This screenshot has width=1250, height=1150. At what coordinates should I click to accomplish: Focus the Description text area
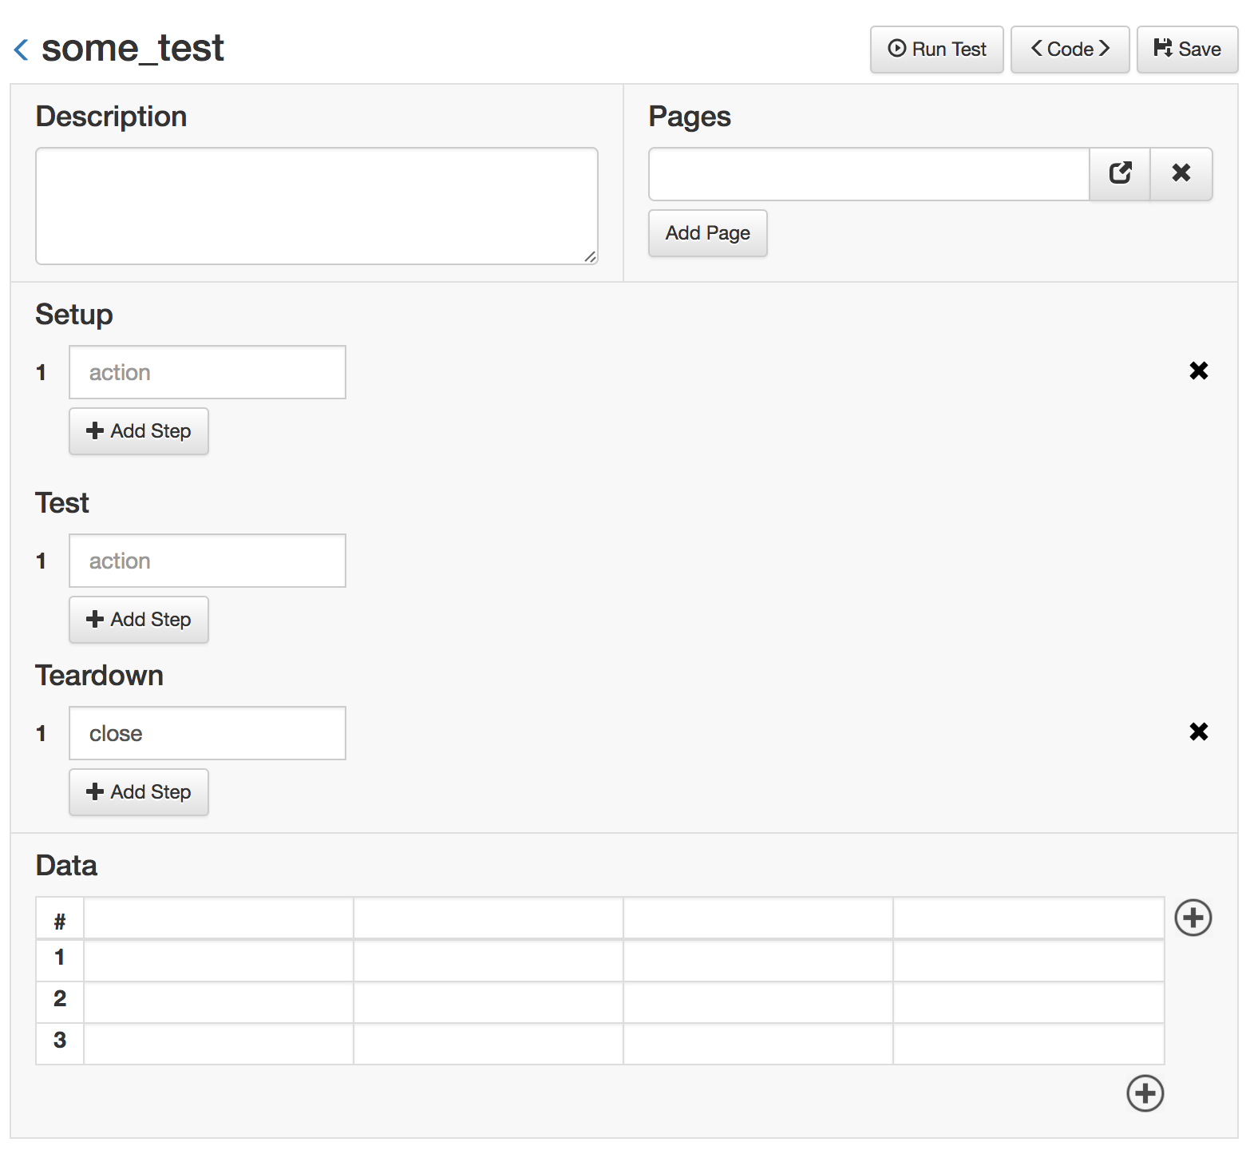point(317,206)
